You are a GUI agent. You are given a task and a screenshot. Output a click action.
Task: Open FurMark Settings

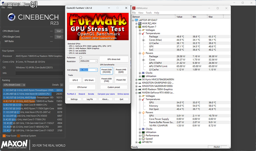74,99
